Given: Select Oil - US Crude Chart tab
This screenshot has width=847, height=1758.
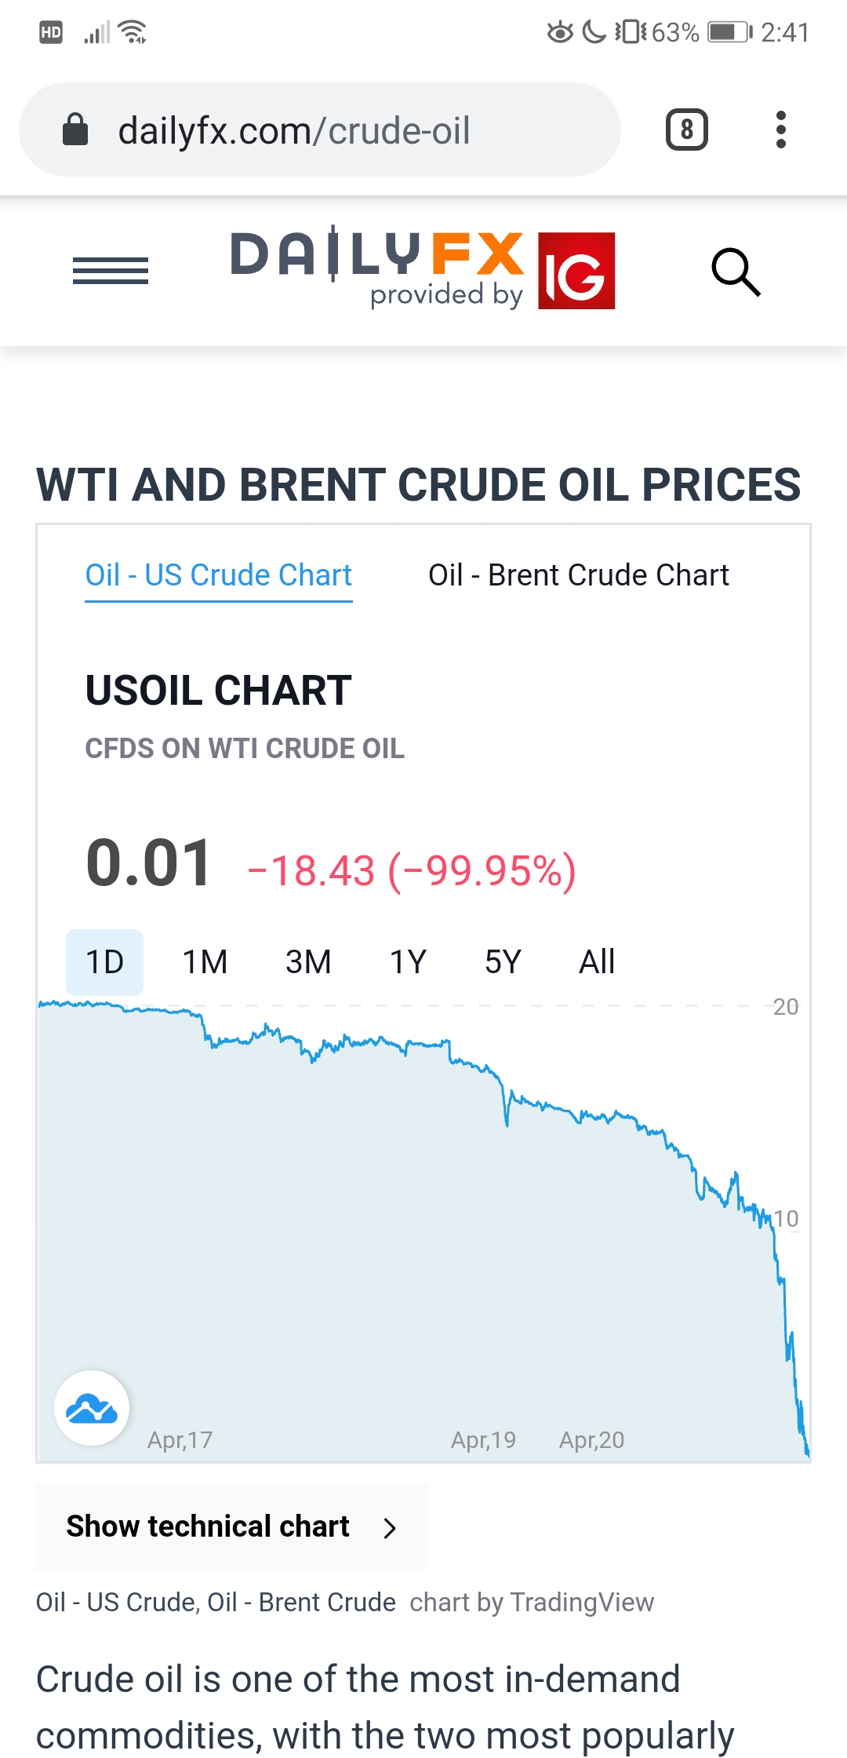Looking at the screenshot, I should point(218,575).
